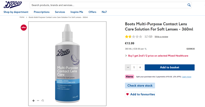Select the Offers navigation item
The image size is (205, 107).
[x=92, y=12]
